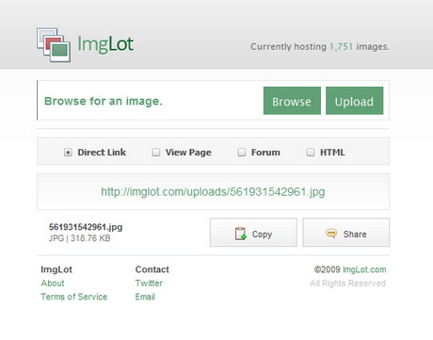Screen dimensions: 433x340
Task: Open the Terms of Service link
Action: click(x=74, y=297)
